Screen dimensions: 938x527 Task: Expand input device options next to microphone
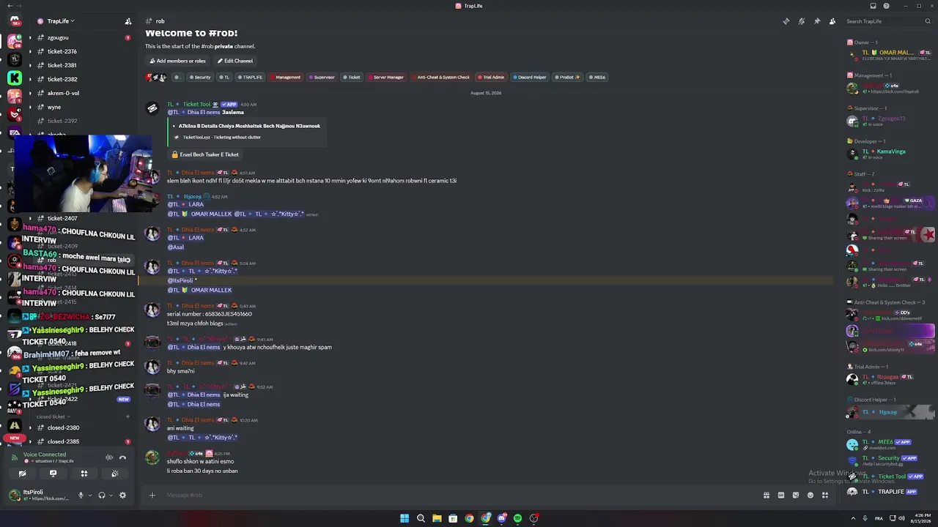tap(90, 495)
